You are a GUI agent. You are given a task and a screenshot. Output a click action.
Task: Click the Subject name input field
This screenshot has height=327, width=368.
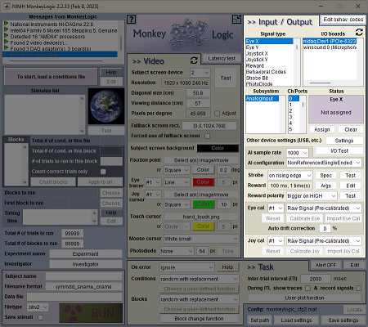(83, 276)
